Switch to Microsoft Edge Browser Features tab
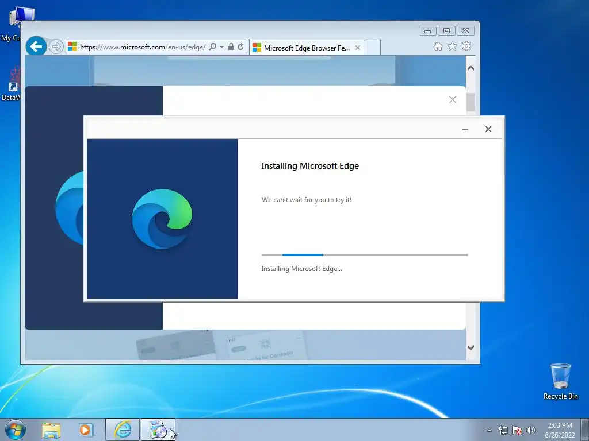Image resolution: width=589 pixels, height=441 pixels. (306, 48)
